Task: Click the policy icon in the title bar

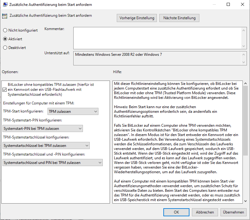Action: 5,4
